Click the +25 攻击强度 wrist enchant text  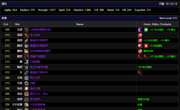(x=145, y=67)
